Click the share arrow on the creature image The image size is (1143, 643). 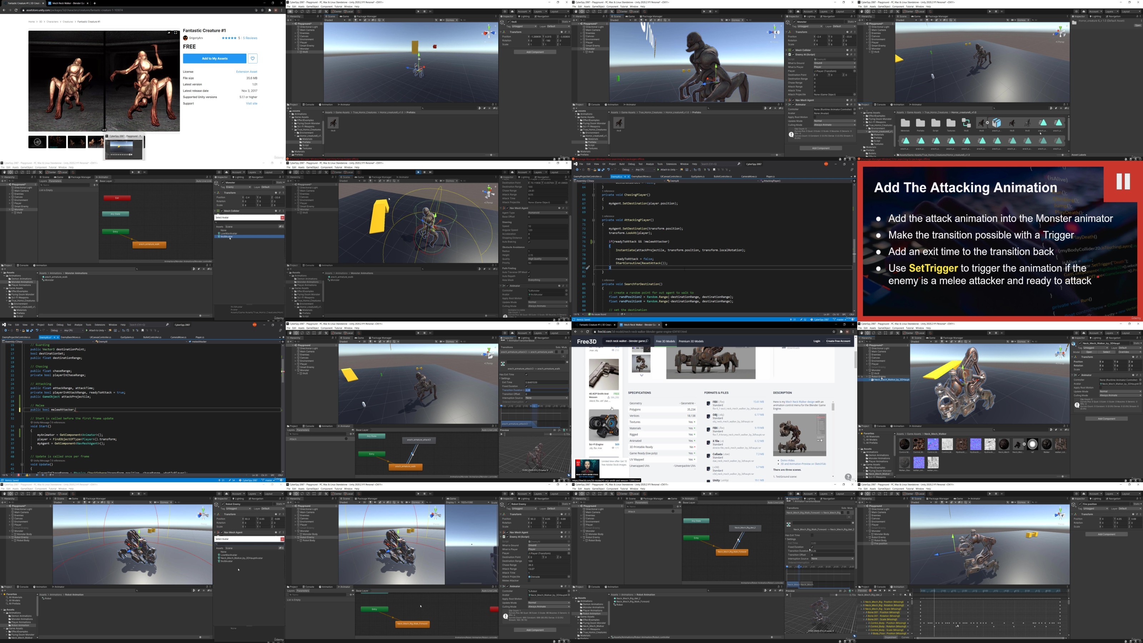[169, 33]
